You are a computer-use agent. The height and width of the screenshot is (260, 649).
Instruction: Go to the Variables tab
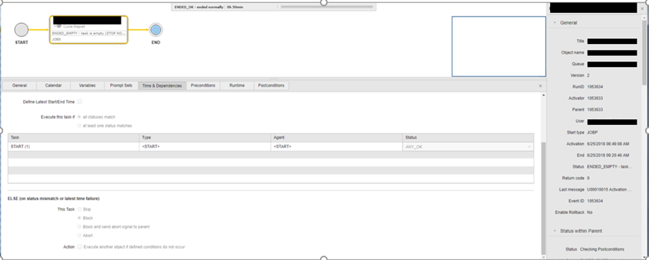(87, 85)
